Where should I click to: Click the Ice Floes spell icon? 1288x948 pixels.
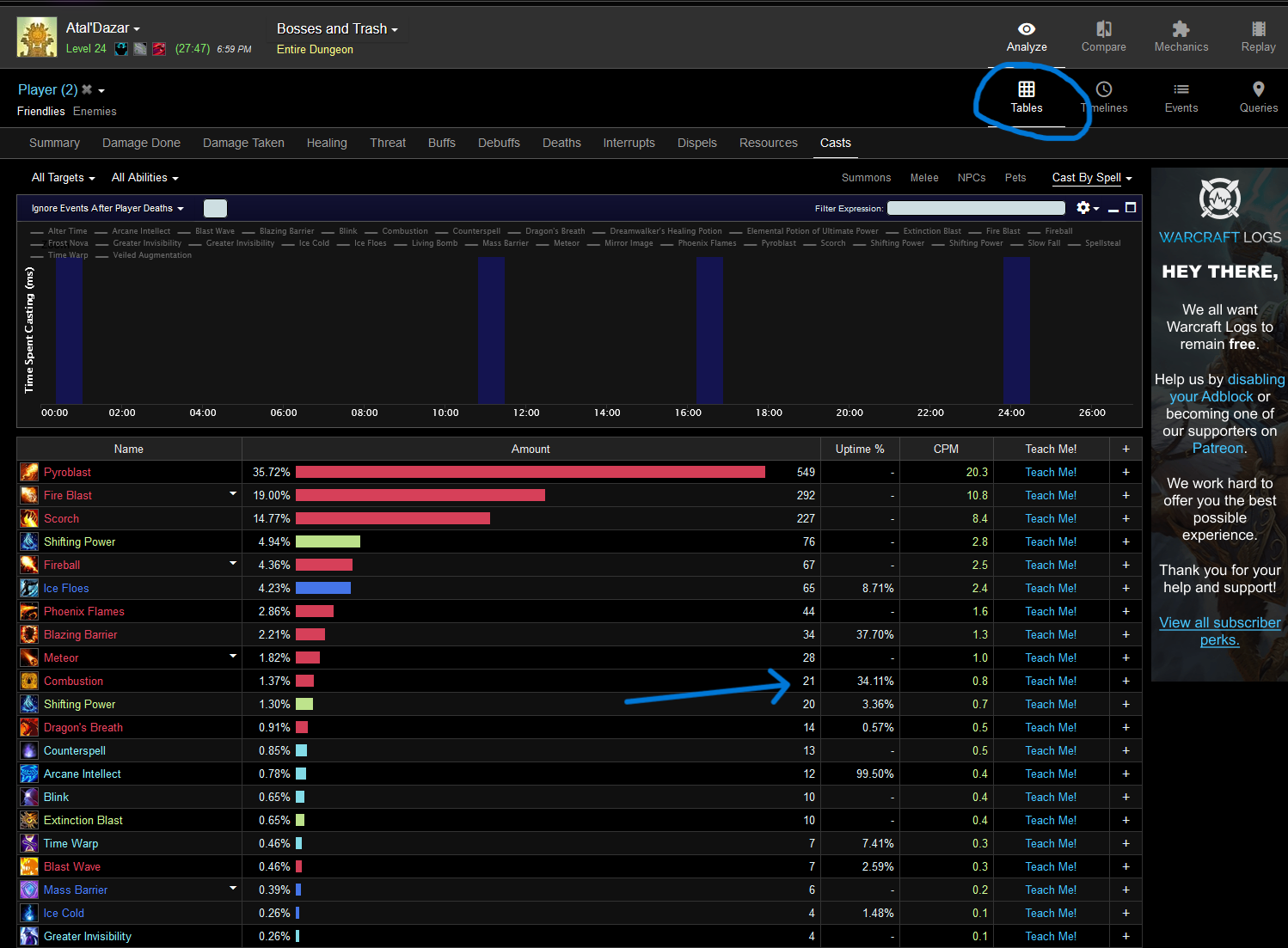pyautogui.click(x=29, y=588)
